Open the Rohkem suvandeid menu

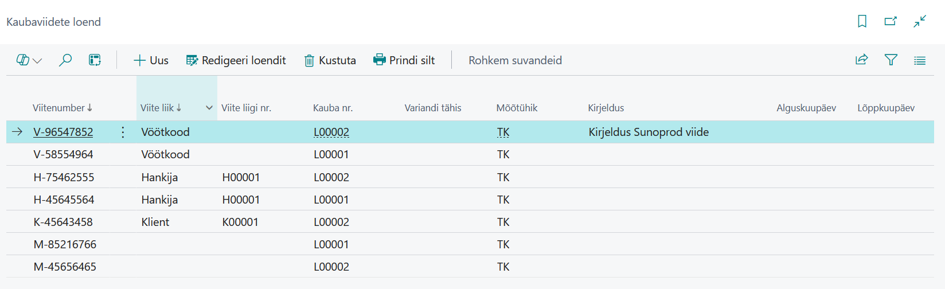point(515,60)
